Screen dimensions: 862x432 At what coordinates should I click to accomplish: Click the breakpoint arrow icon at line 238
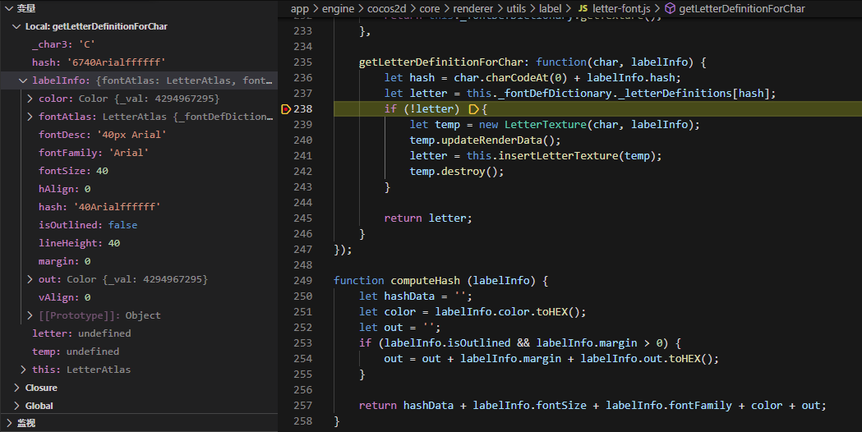click(x=285, y=109)
